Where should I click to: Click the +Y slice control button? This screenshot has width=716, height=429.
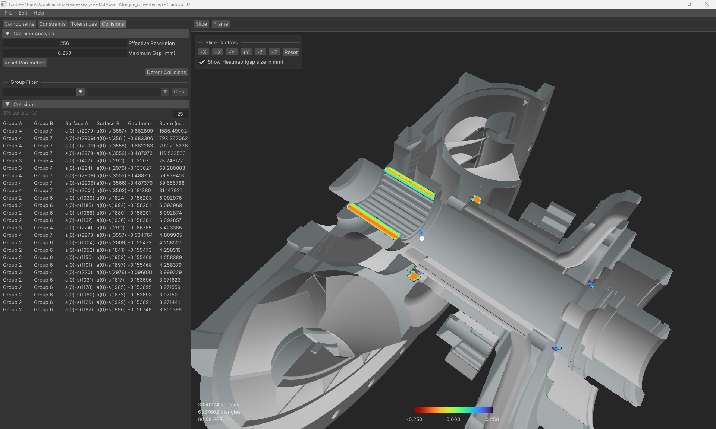coord(246,52)
